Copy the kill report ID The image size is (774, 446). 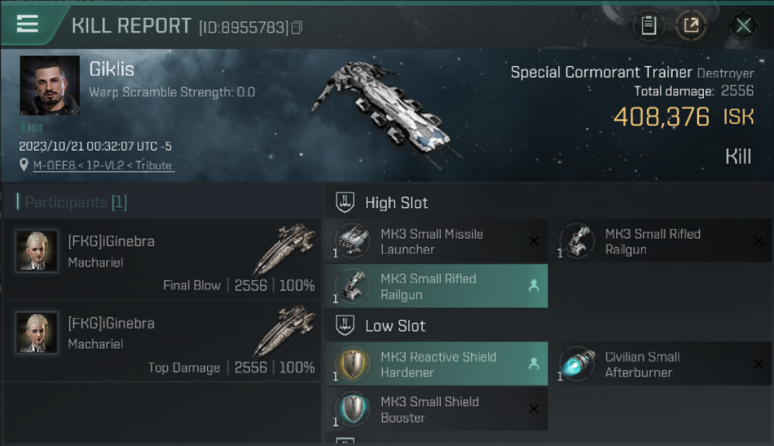point(297,27)
